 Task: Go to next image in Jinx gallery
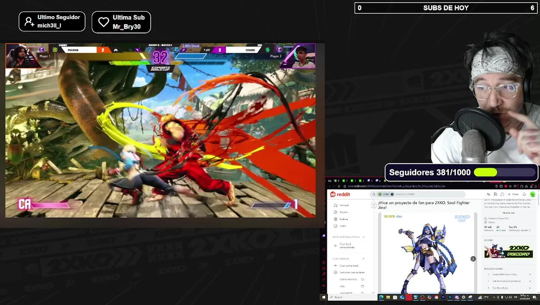(x=473, y=259)
